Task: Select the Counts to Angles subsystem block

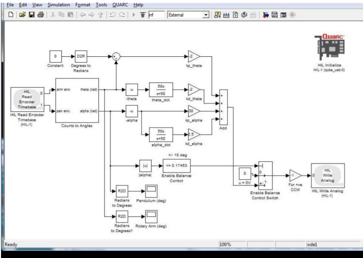Action: click(x=77, y=101)
